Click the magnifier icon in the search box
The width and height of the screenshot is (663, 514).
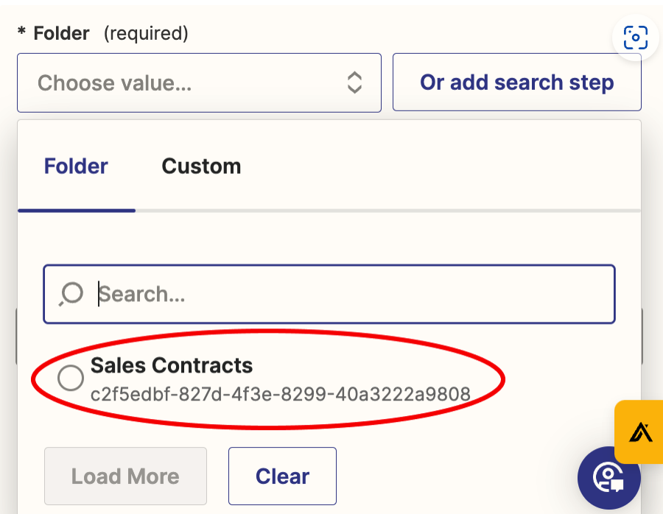(72, 295)
